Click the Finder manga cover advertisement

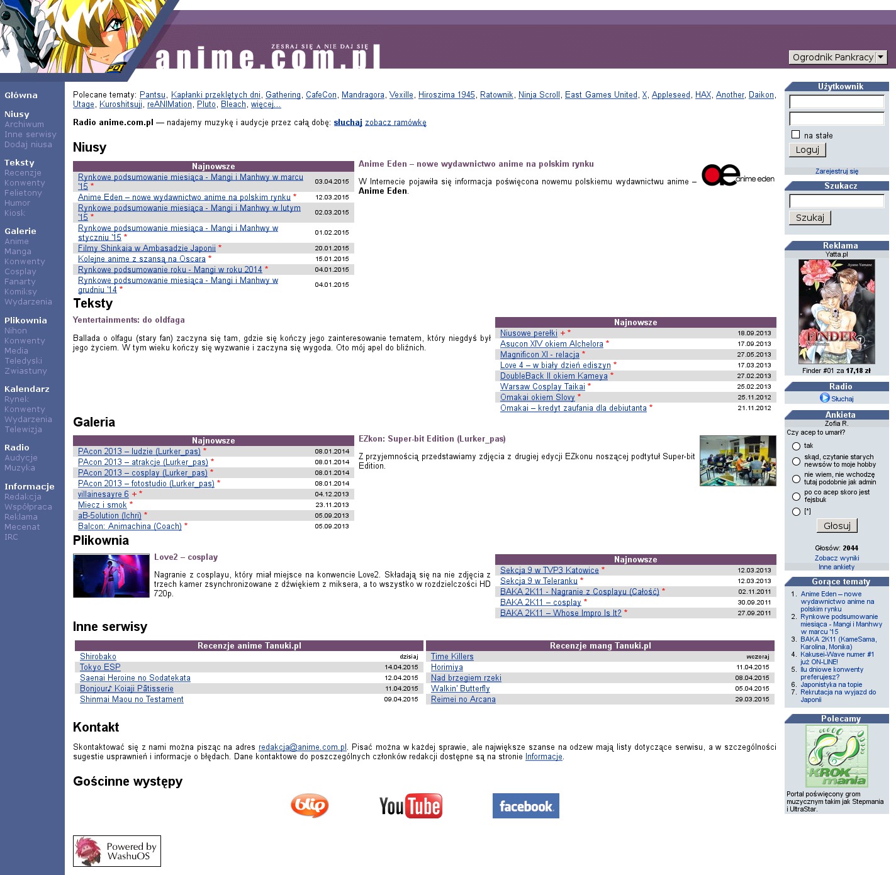click(x=836, y=312)
